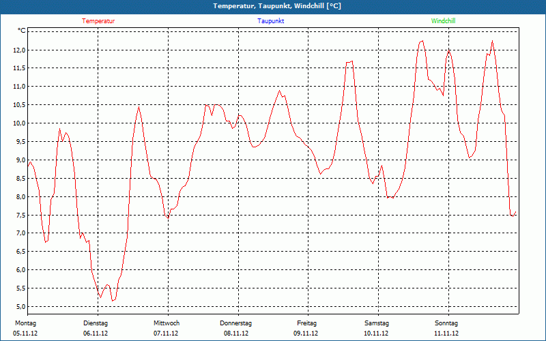Click the 10.11.12 date label

[376, 333]
